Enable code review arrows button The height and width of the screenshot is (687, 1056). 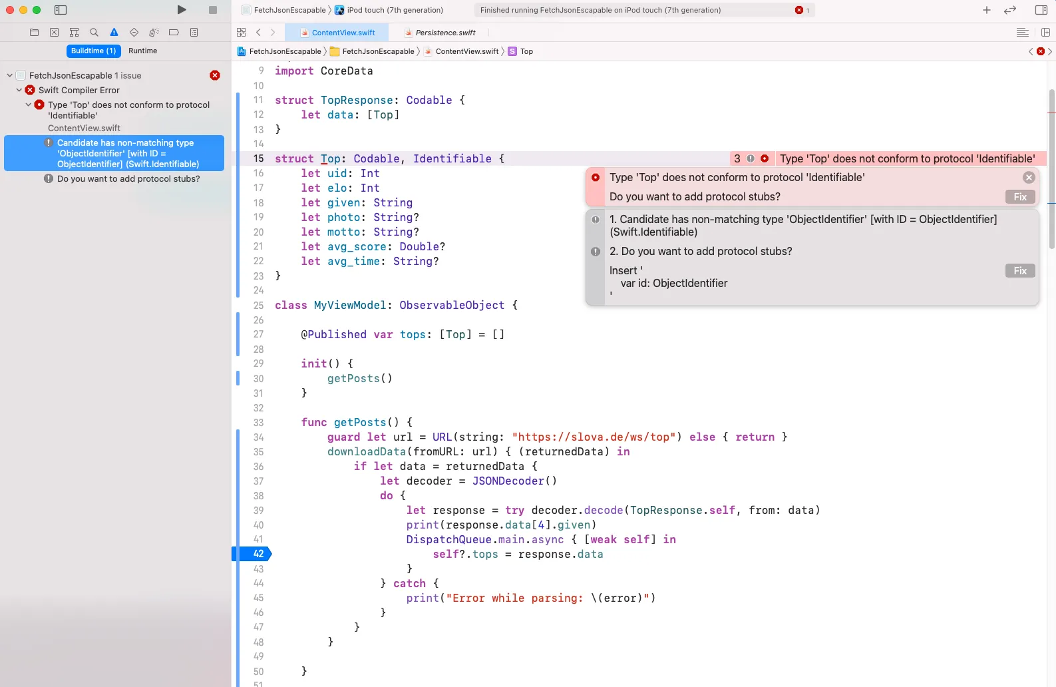tap(1010, 10)
